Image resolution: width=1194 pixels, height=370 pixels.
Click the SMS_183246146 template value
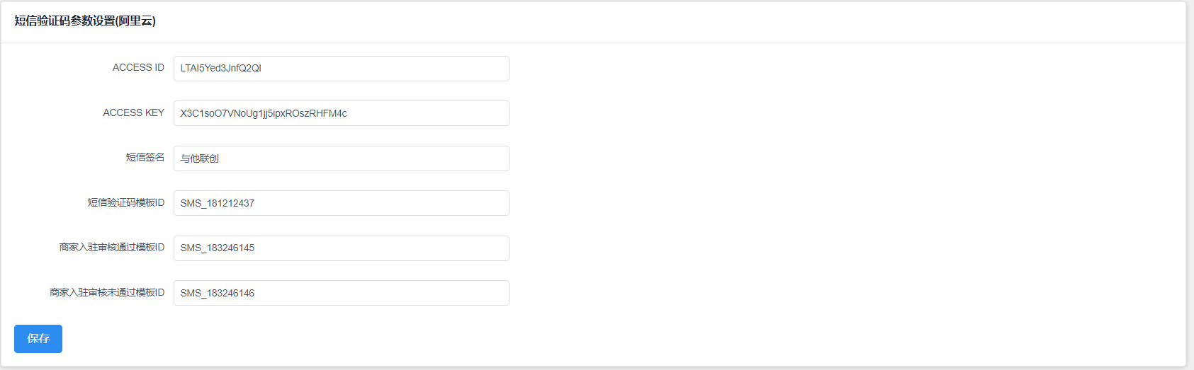click(217, 293)
